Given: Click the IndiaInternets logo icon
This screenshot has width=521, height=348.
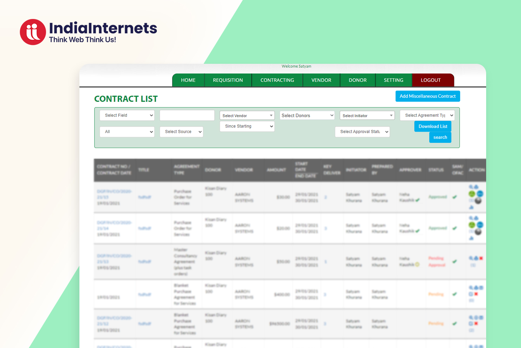Looking at the screenshot, I should click(33, 32).
